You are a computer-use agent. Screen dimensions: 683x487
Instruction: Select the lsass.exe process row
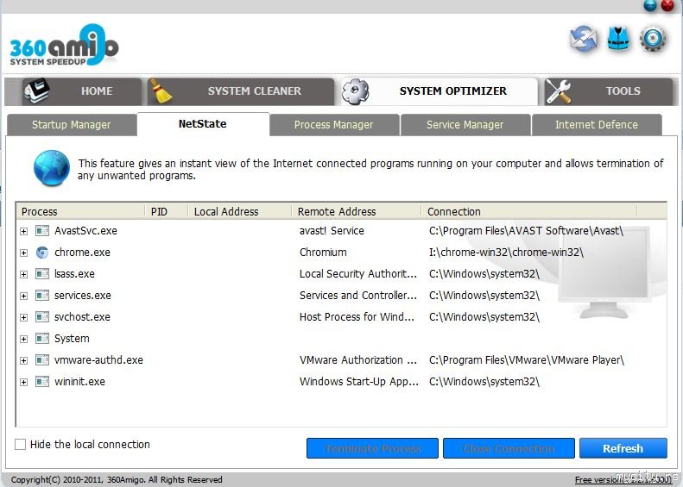pyautogui.click(x=340, y=274)
